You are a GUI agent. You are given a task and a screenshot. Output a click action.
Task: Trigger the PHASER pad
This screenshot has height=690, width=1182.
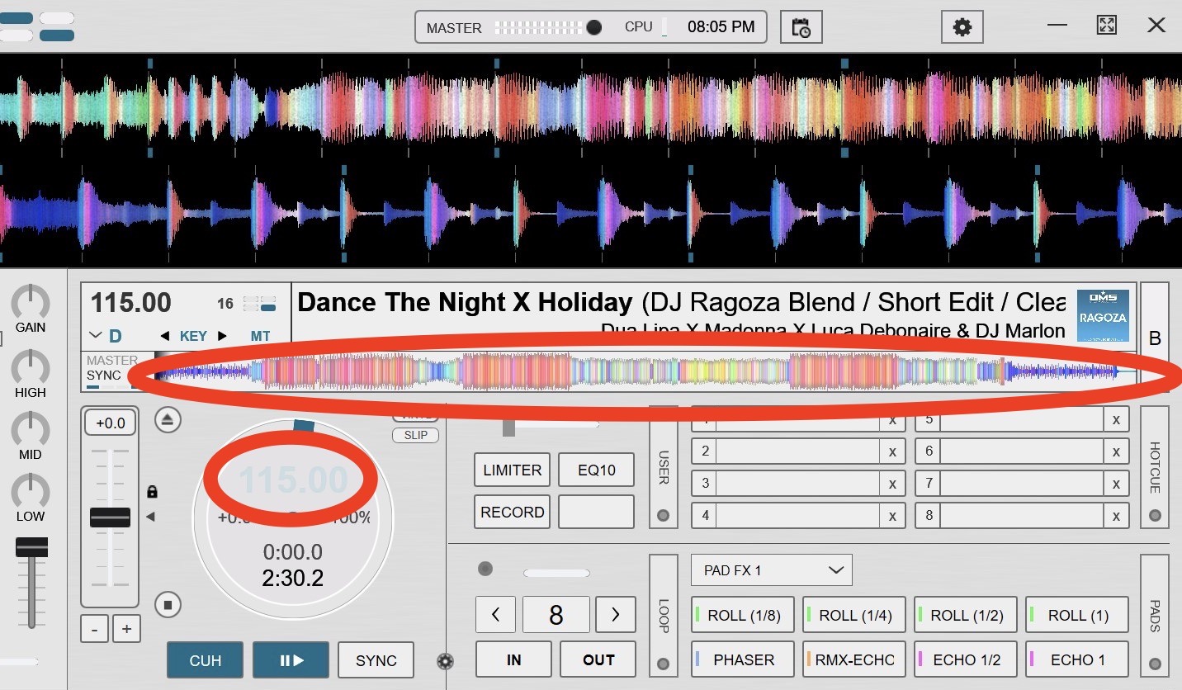click(x=742, y=659)
